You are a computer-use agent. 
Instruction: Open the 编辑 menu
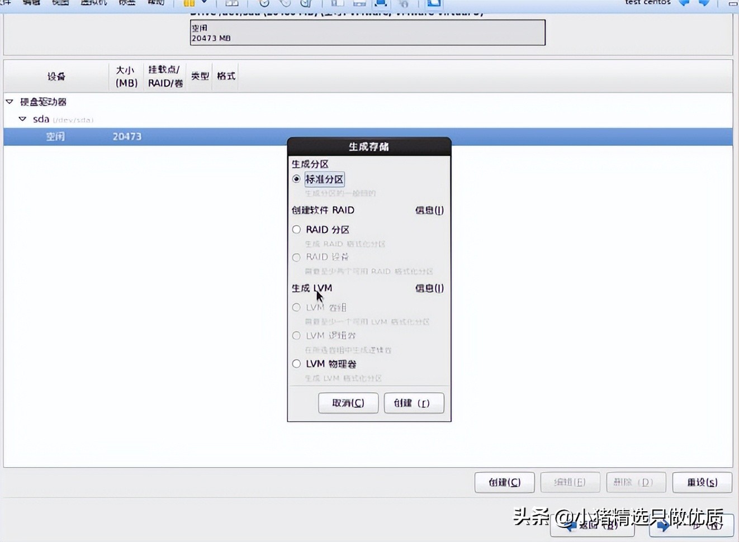(x=31, y=3)
